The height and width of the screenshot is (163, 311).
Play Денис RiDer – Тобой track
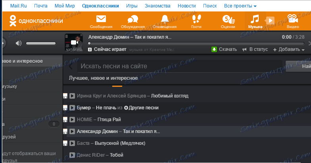pos(72,155)
